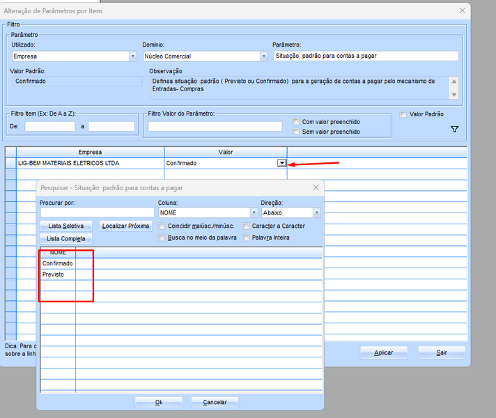This screenshot has height=418, width=496.
Task: Toggle Coincidir maiúsc./minúsc. option
Action: point(162,226)
